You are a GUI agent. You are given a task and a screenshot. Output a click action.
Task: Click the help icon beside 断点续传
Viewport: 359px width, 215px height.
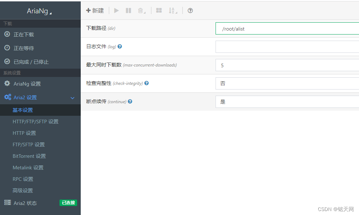130,101
